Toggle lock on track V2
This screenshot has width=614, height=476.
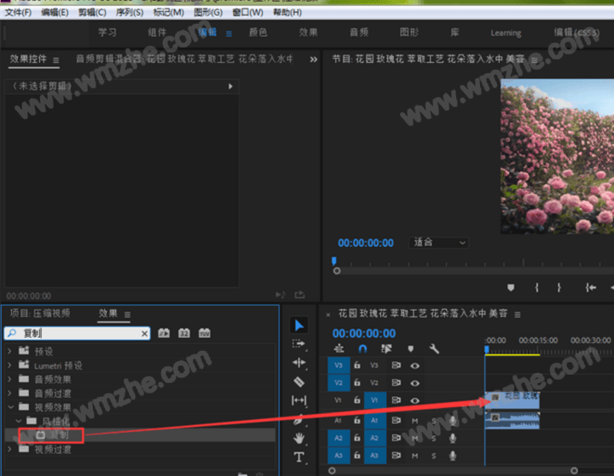click(356, 383)
